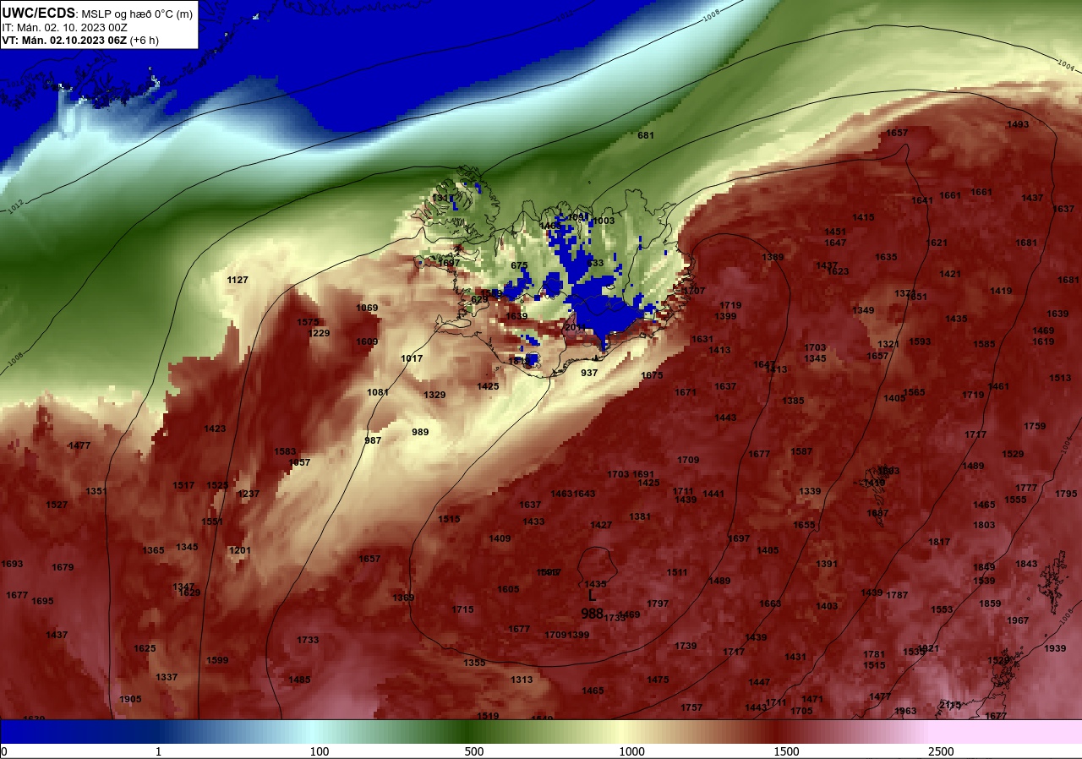Click the '1803' height value
This screenshot has height=759, width=1082.
(x=984, y=525)
